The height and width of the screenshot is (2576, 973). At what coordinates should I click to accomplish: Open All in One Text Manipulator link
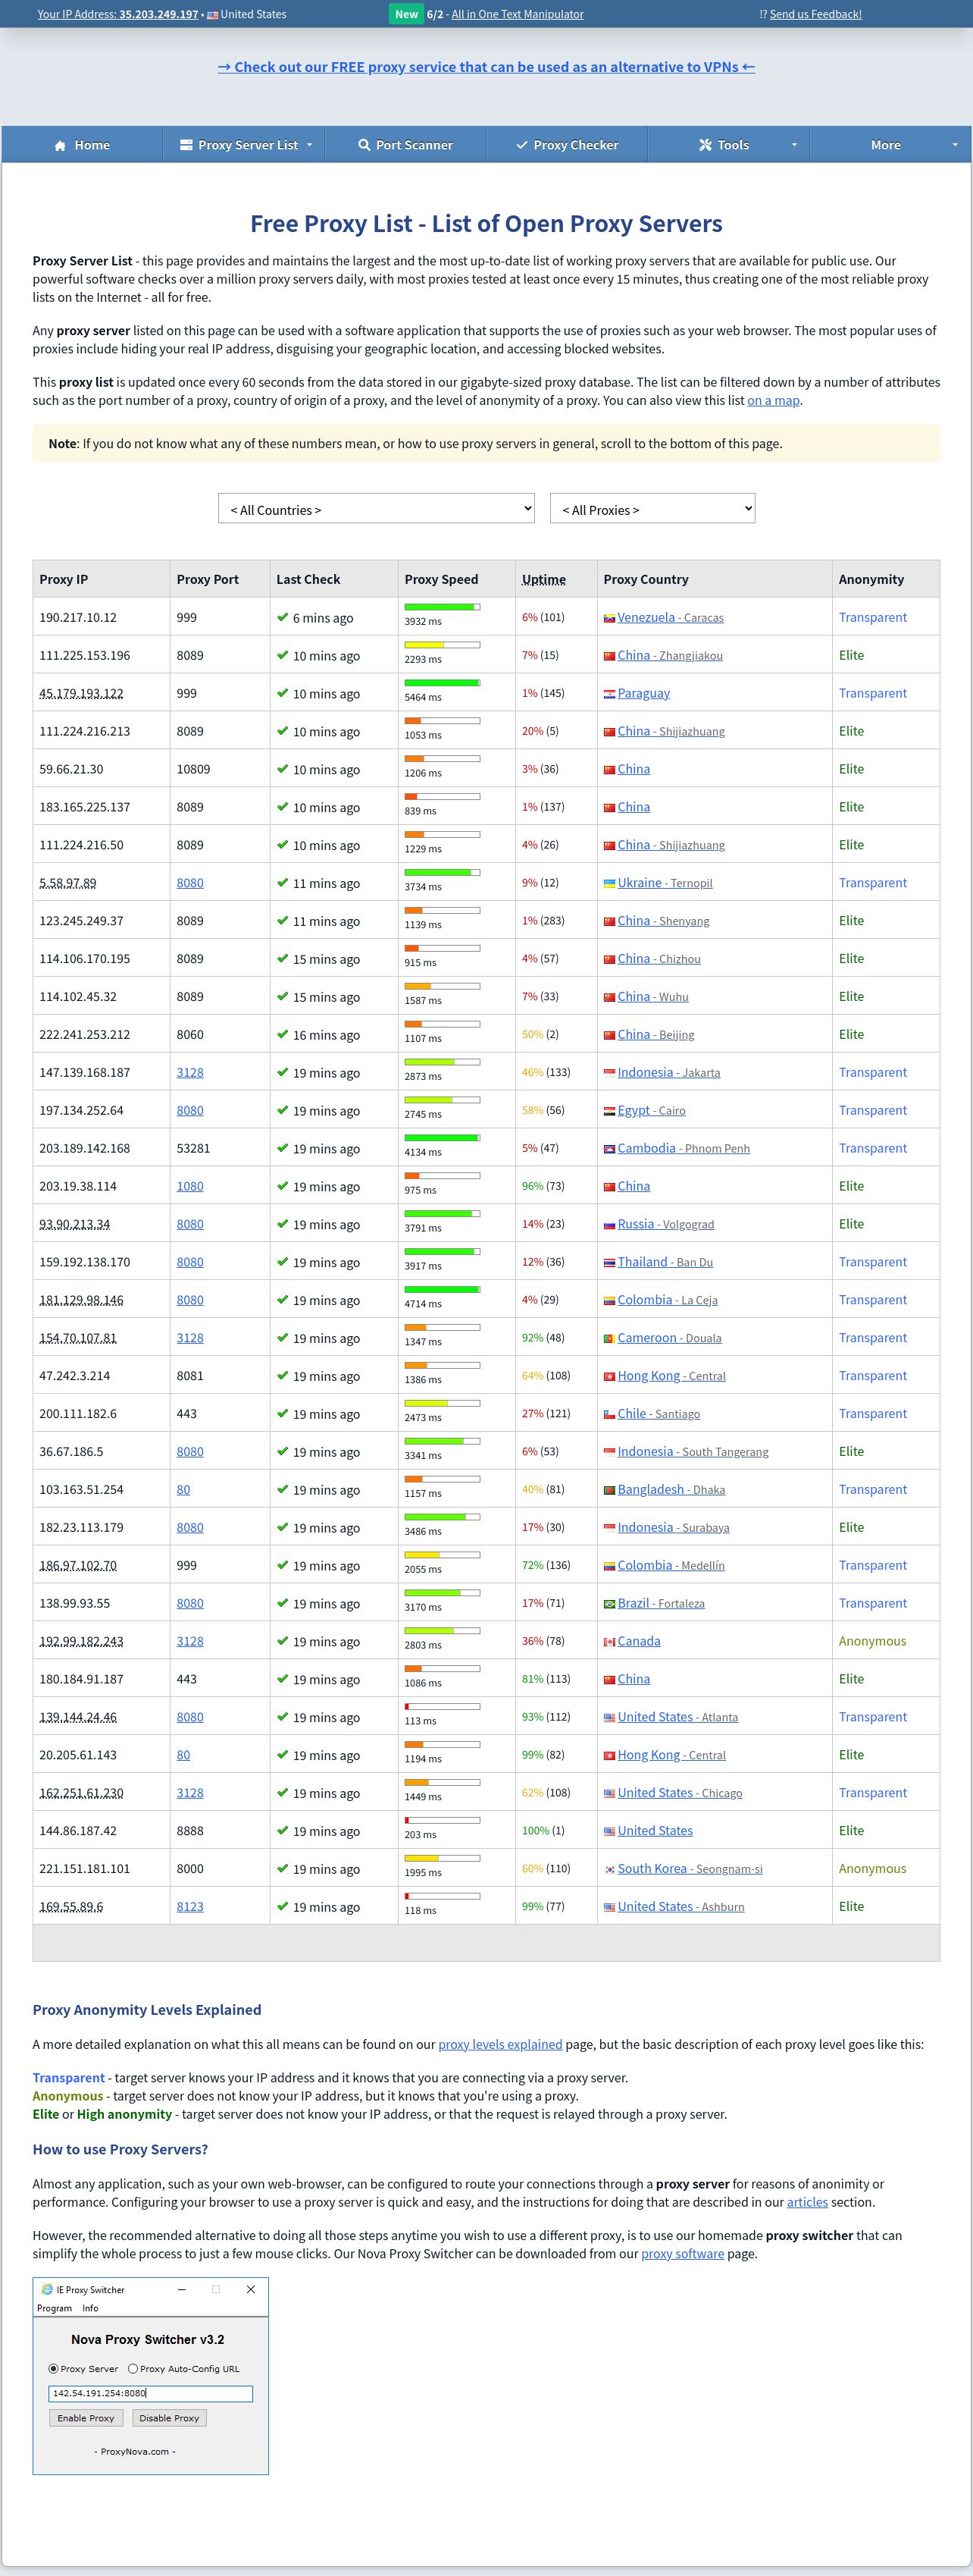click(x=518, y=14)
